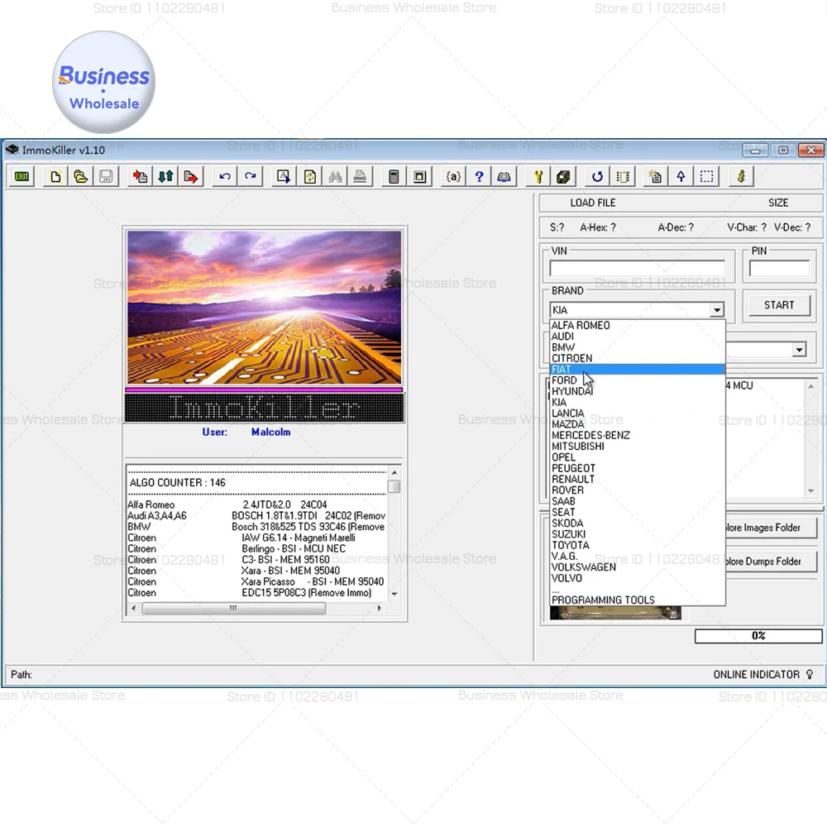Screen dimensions: 827x827
Task: Click the LOAD FILE button bar
Action: [x=681, y=203]
